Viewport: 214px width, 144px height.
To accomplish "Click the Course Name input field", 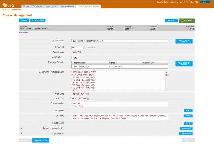I will click(x=120, y=41).
